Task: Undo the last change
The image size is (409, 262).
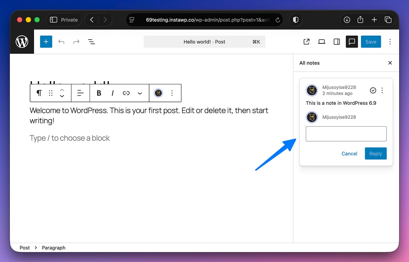Action: 61,42
